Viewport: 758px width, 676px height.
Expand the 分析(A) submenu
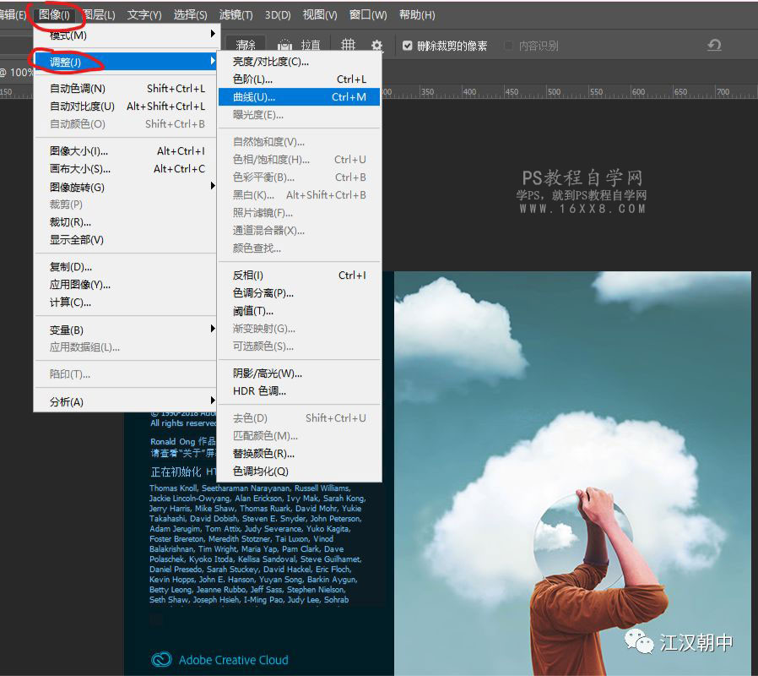coord(66,401)
